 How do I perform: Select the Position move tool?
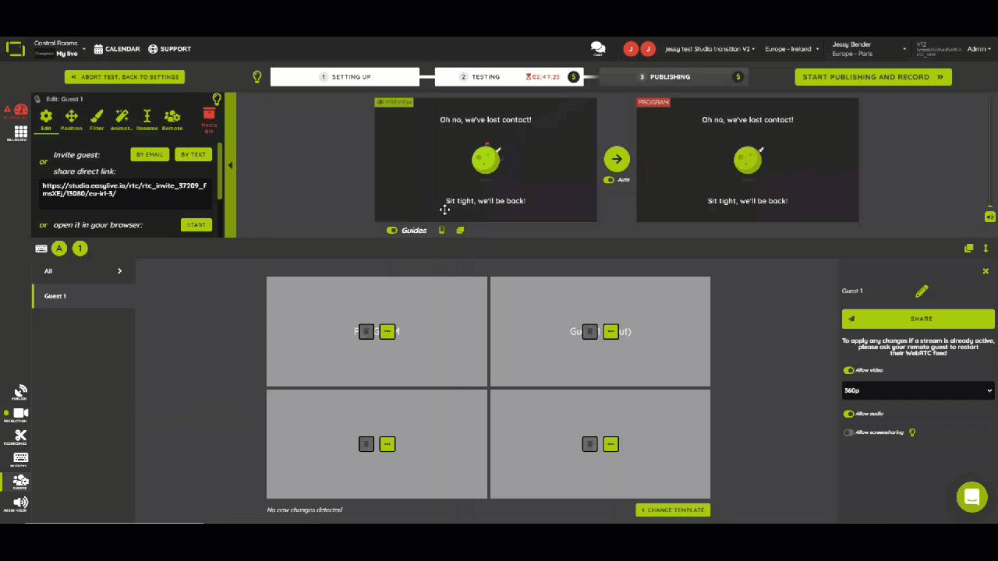click(71, 119)
